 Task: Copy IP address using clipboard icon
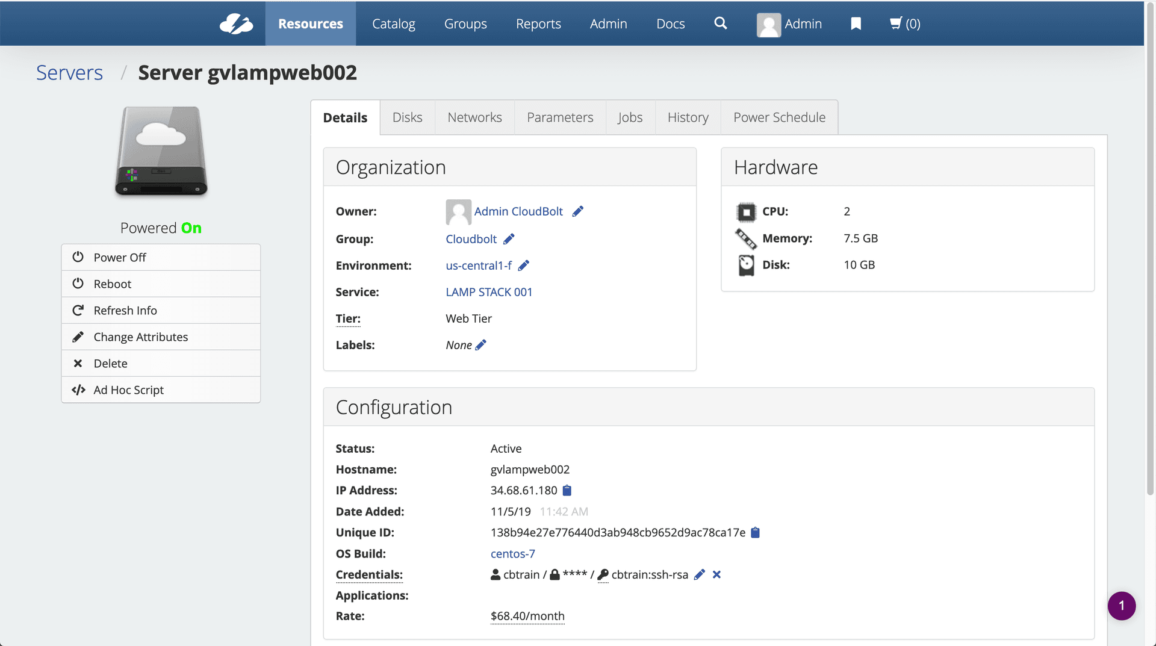[x=567, y=490]
